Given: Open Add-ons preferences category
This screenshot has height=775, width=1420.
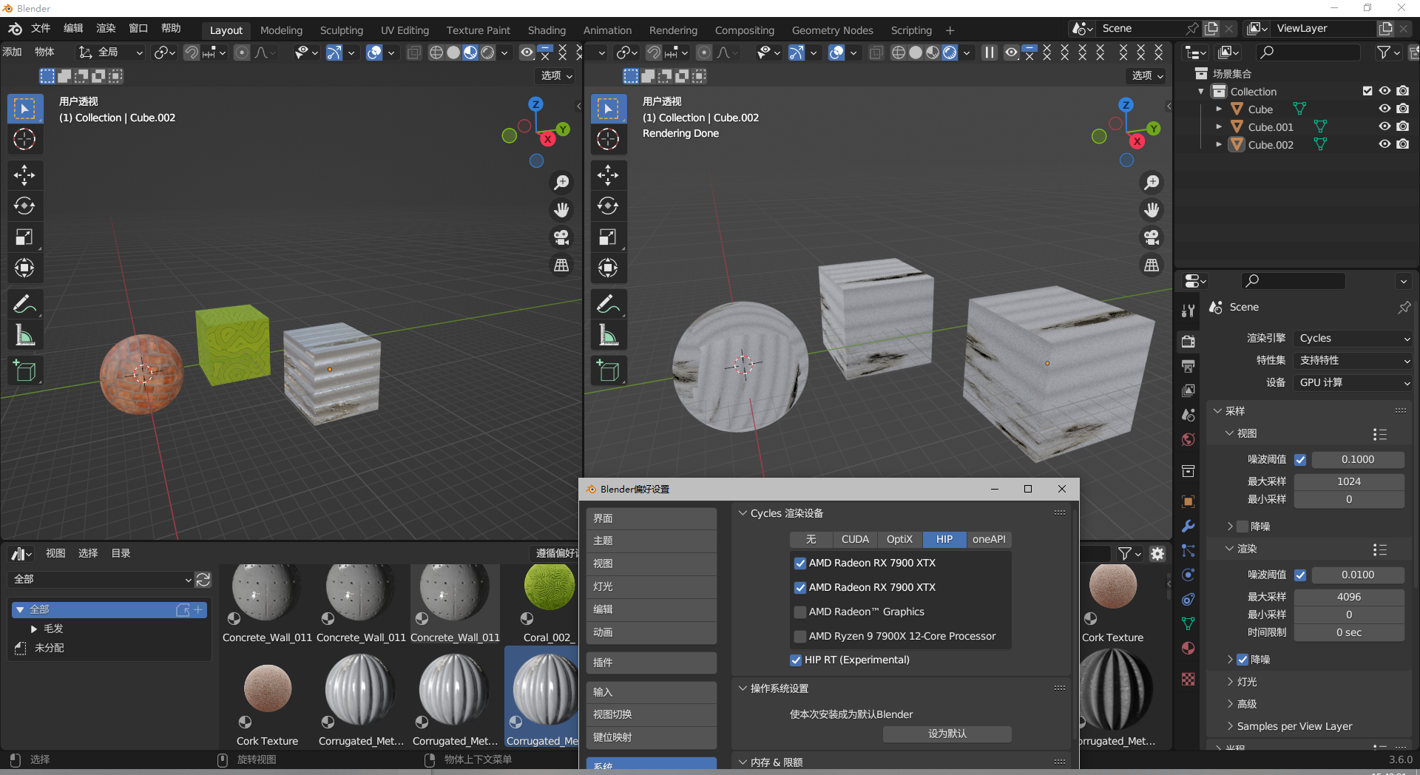Looking at the screenshot, I should (651, 663).
